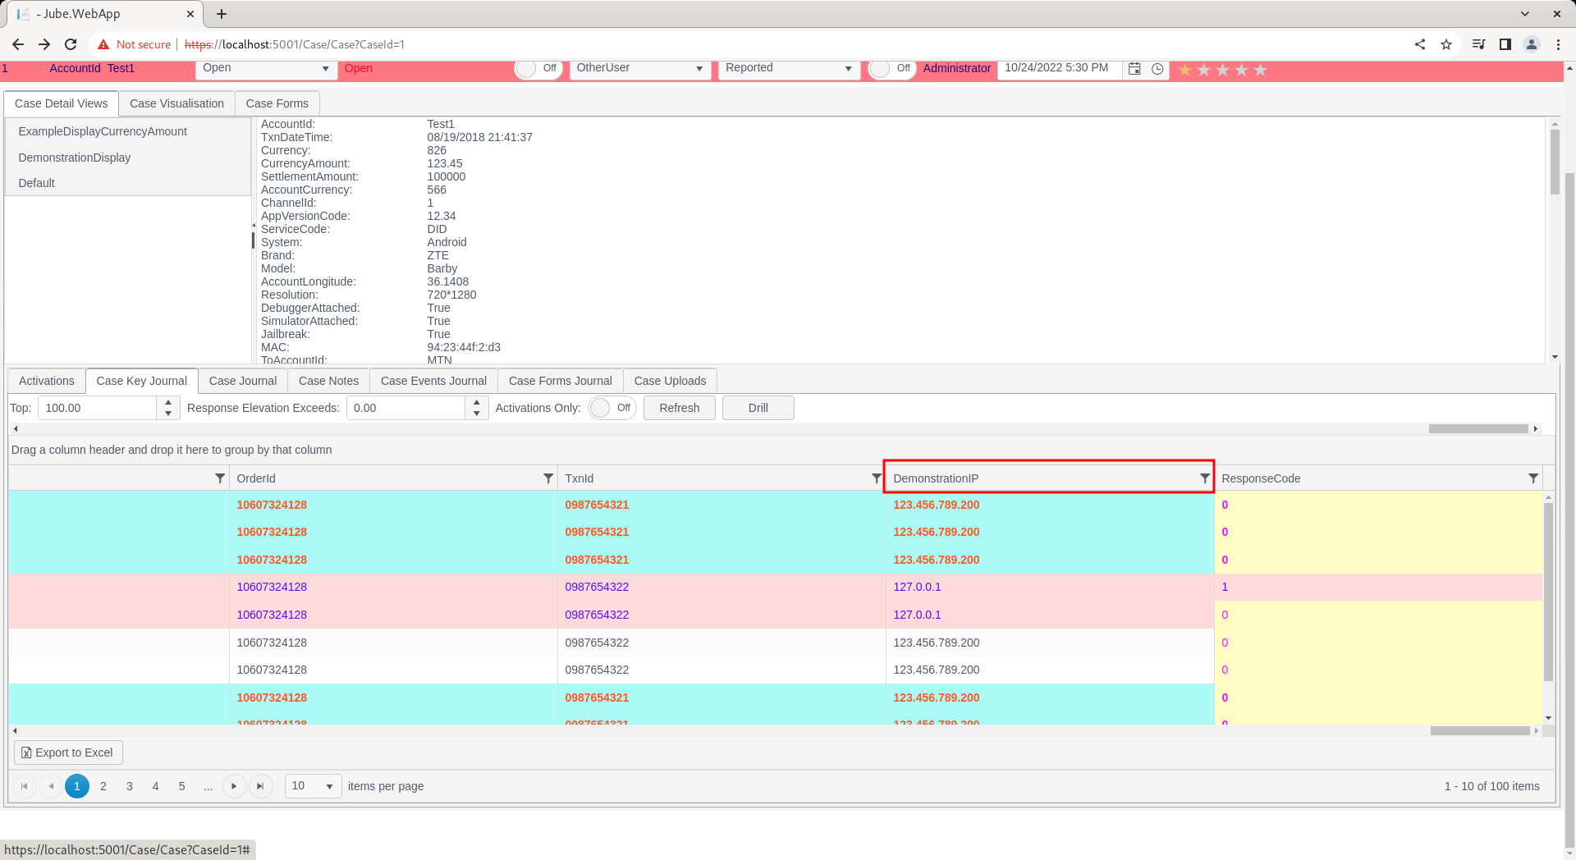Click the filter icon on TxnId column
This screenshot has height=860, width=1576.
tap(876, 478)
